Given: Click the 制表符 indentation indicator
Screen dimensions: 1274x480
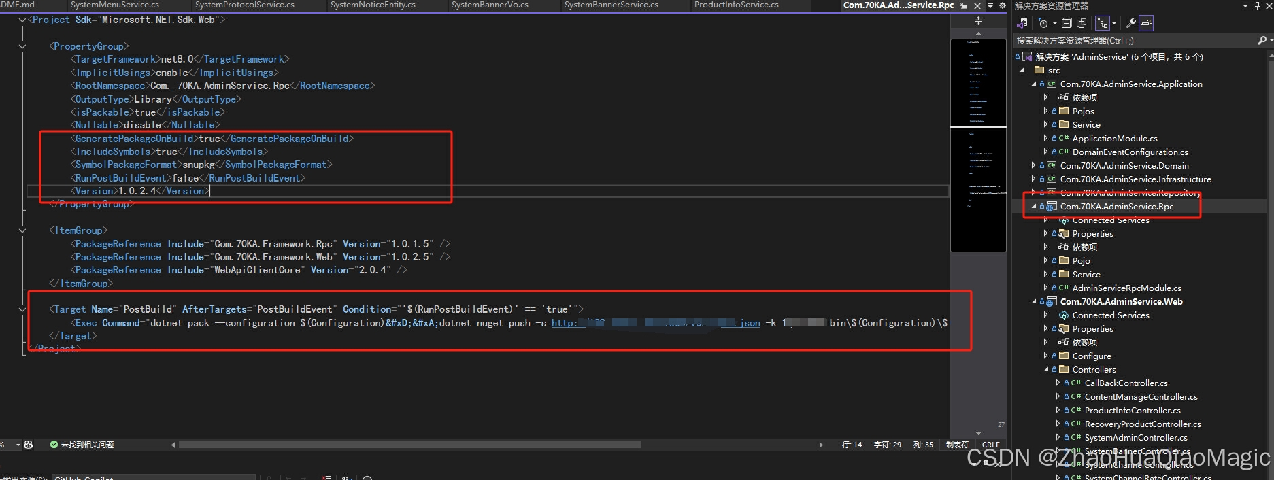Looking at the screenshot, I should tap(957, 445).
